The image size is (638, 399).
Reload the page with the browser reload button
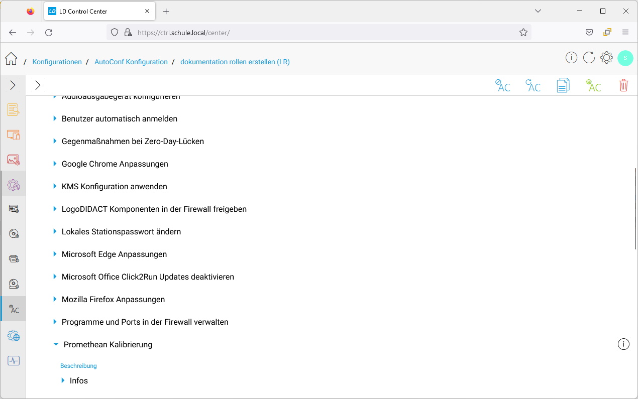(49, 32)
